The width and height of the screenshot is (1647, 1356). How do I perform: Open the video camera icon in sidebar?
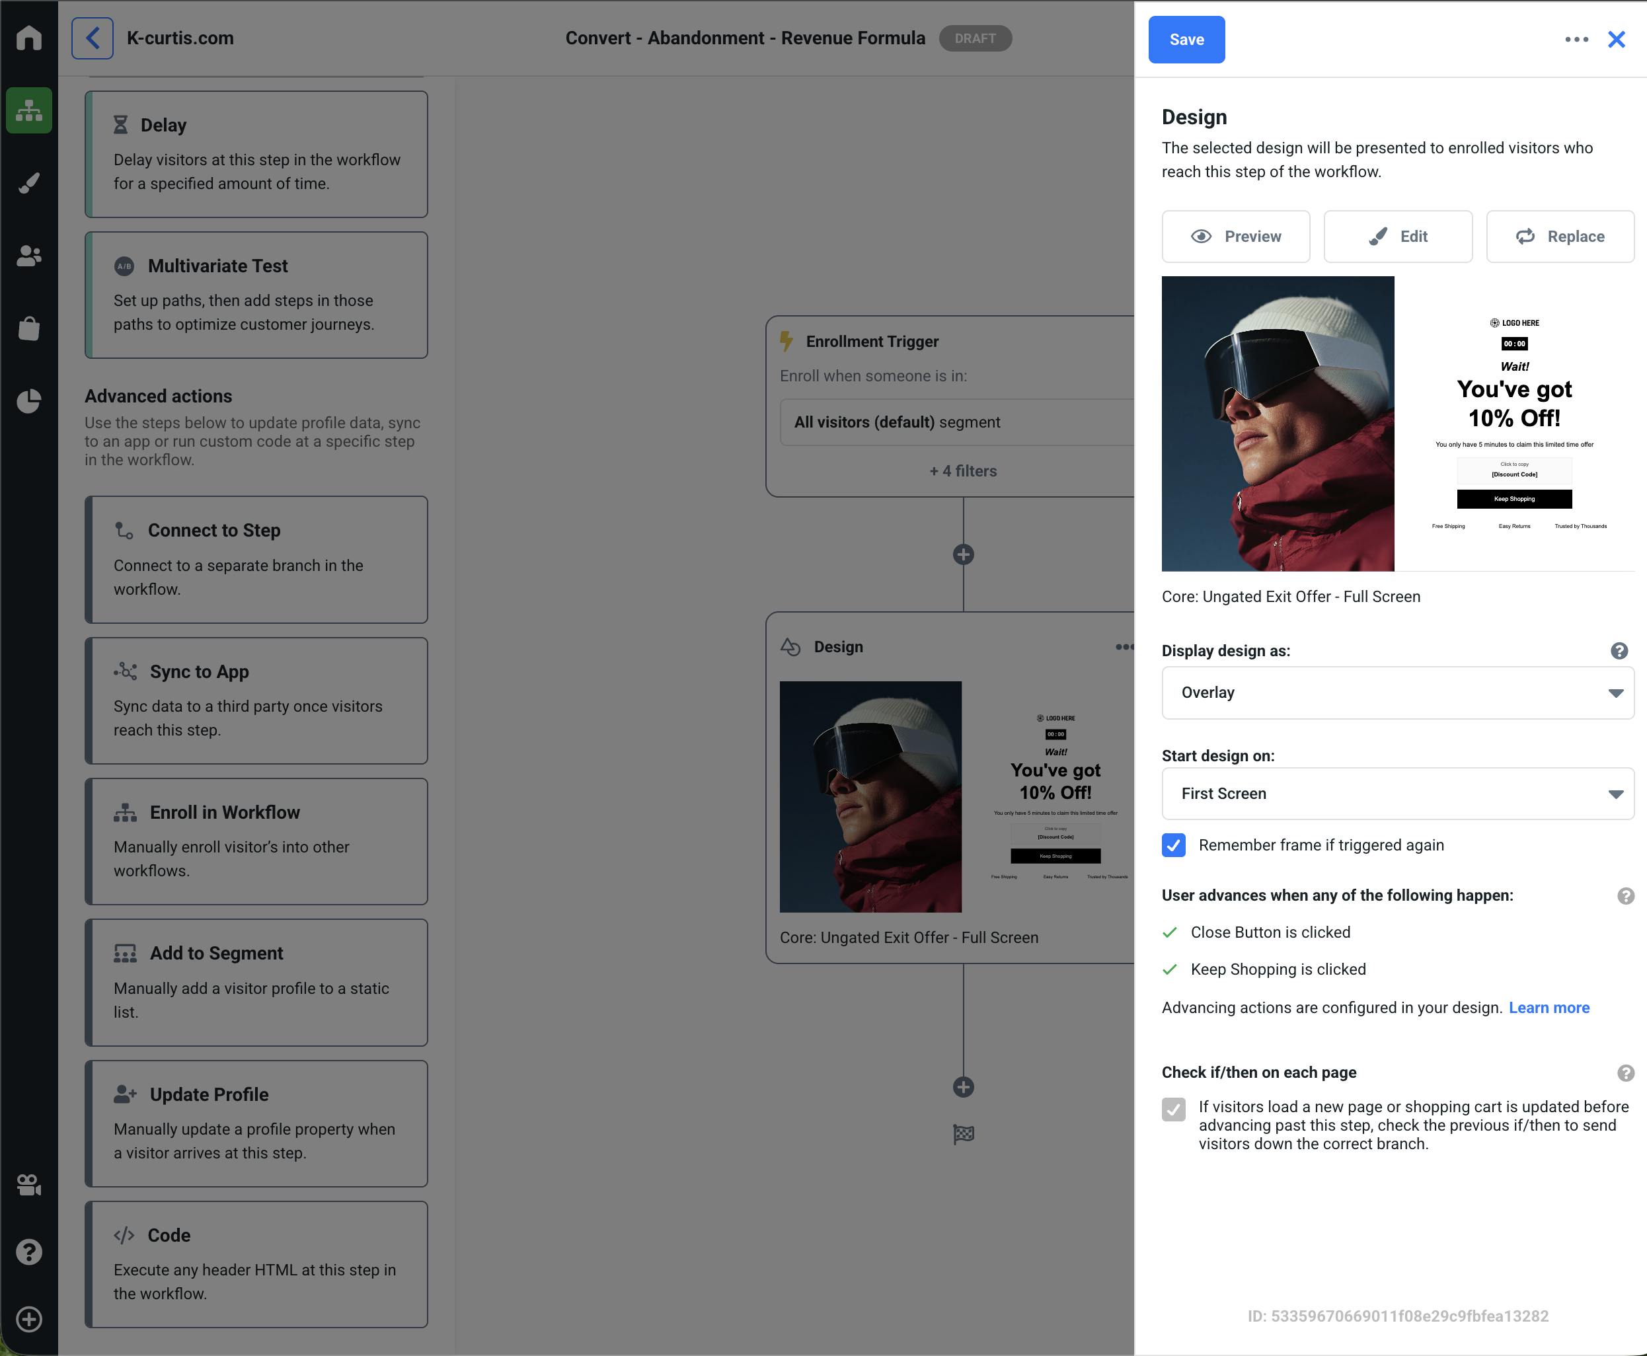coord(29,1185)
